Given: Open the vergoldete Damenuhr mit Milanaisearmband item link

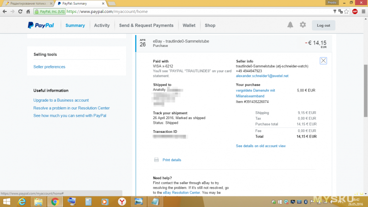Looking at the screenshot, I should (255, 93).
